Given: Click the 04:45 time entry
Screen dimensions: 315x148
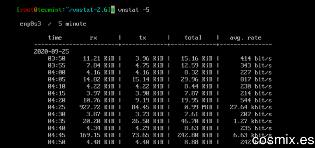Looking at the screenshot, I should coord(57,135).
